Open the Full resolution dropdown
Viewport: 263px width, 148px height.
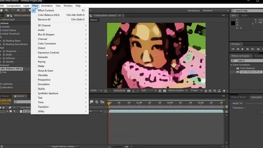[x=149, y=91]
